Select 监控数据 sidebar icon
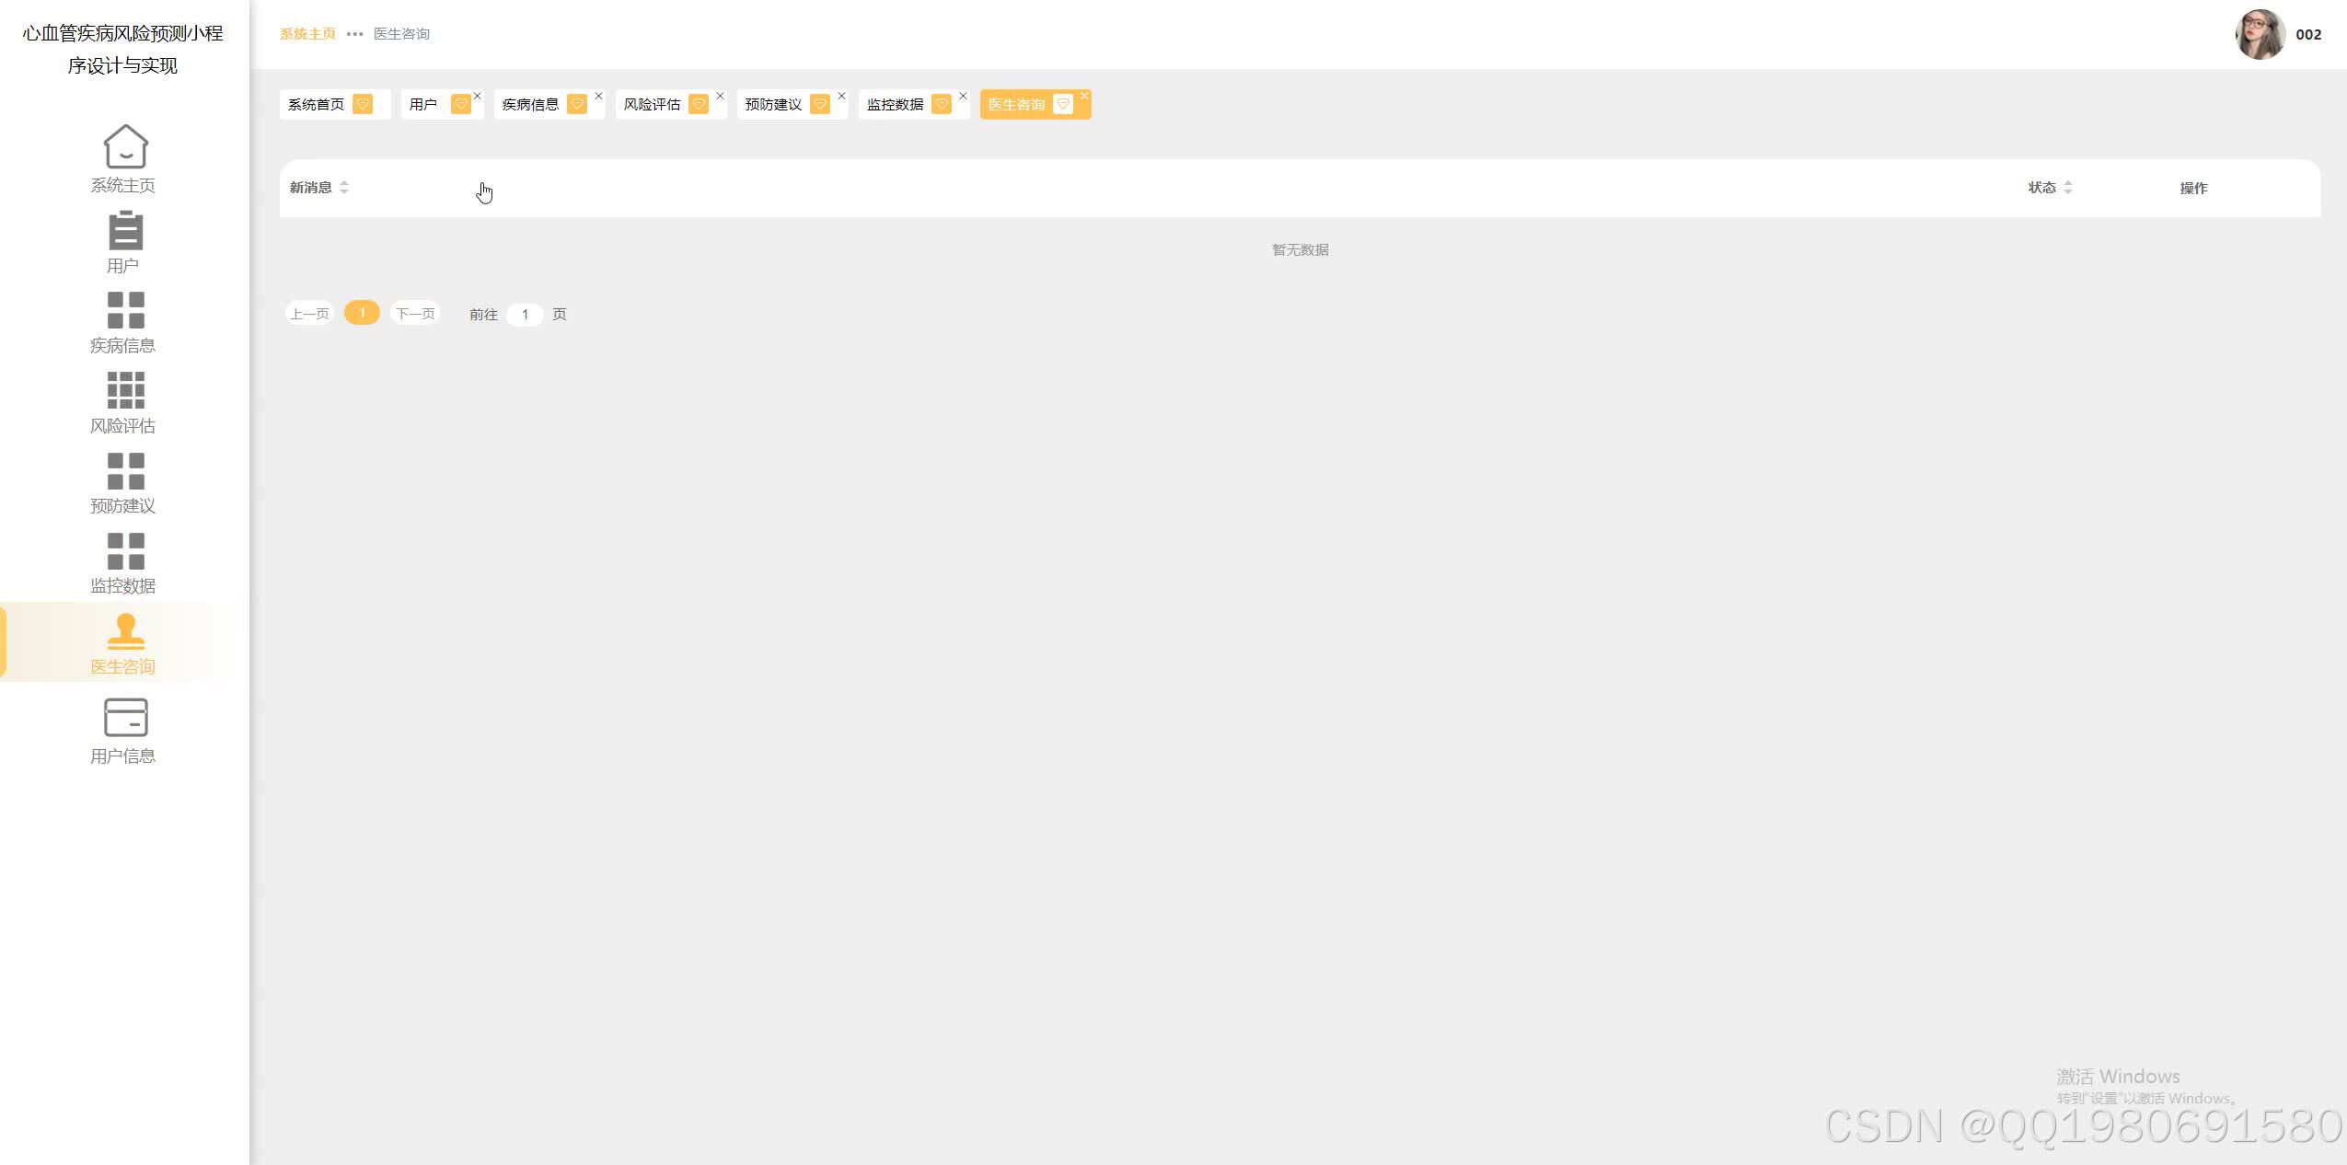Screen dimensions: 2347x1165 (x=125, y=551)
